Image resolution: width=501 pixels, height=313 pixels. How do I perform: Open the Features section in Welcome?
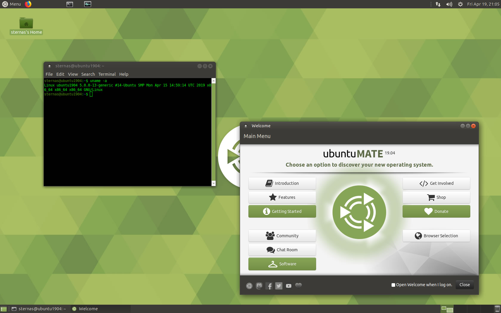pos(282,197)
